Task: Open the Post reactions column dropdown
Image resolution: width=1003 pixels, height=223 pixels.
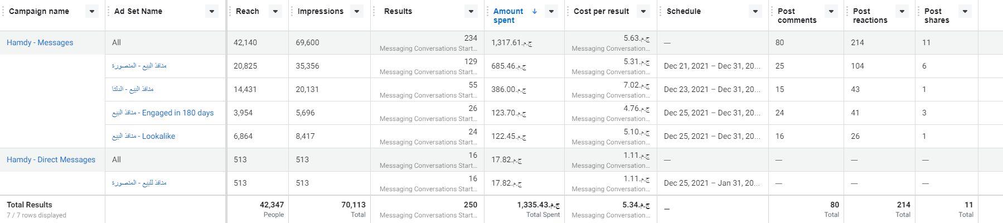Action: [902, 11]
